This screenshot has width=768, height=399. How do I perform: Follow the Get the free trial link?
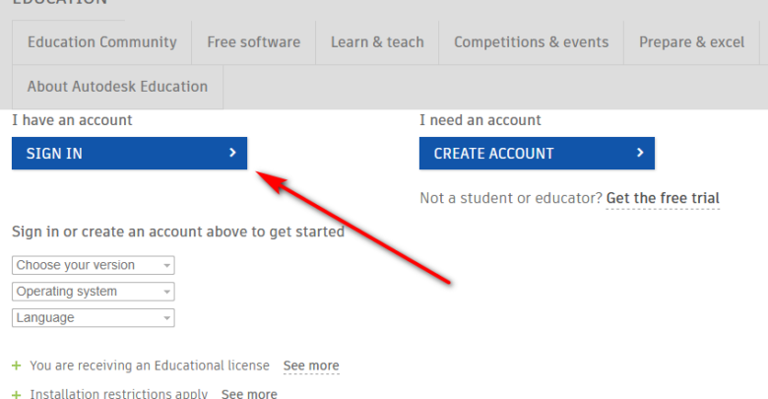tap(663, 198)
